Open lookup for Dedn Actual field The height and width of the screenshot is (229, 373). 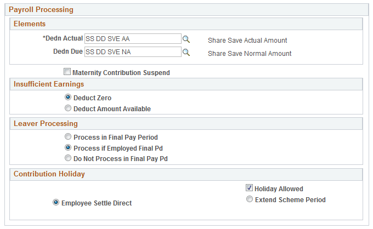coord(186,39)
